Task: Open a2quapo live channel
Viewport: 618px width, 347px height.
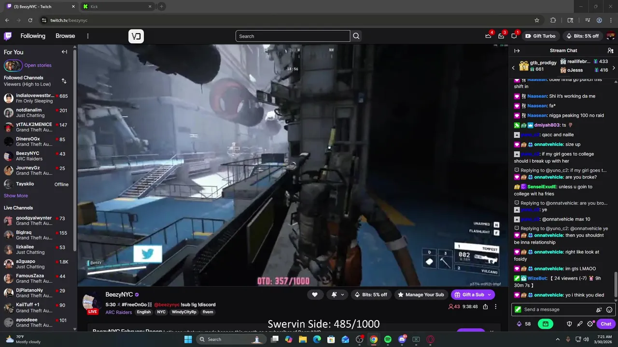Action: [37, 264]
